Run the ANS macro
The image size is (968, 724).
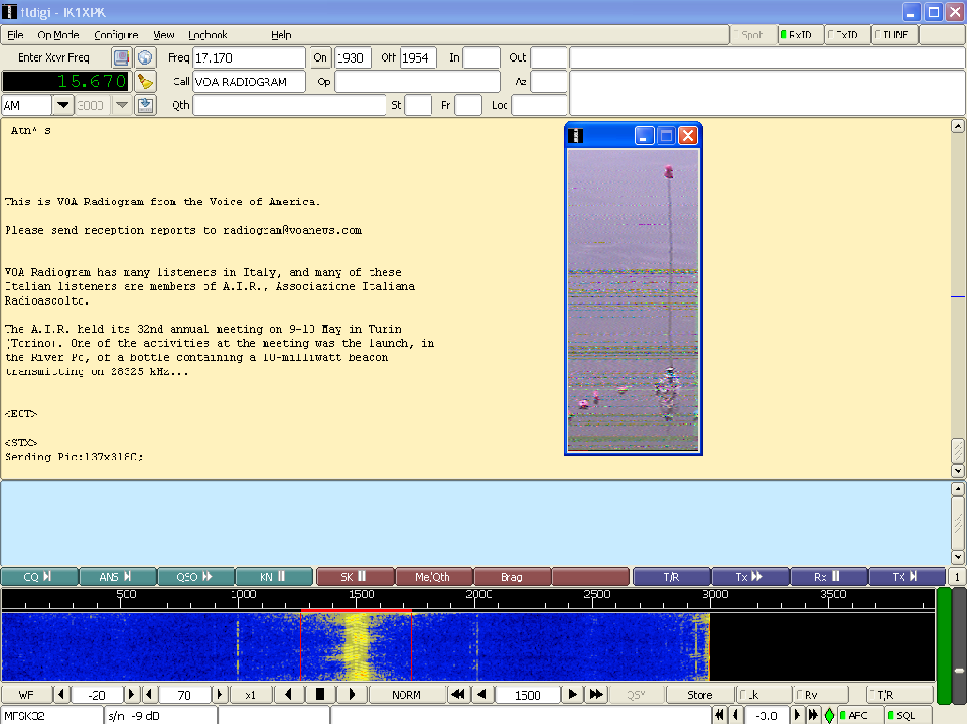point(117,577)
